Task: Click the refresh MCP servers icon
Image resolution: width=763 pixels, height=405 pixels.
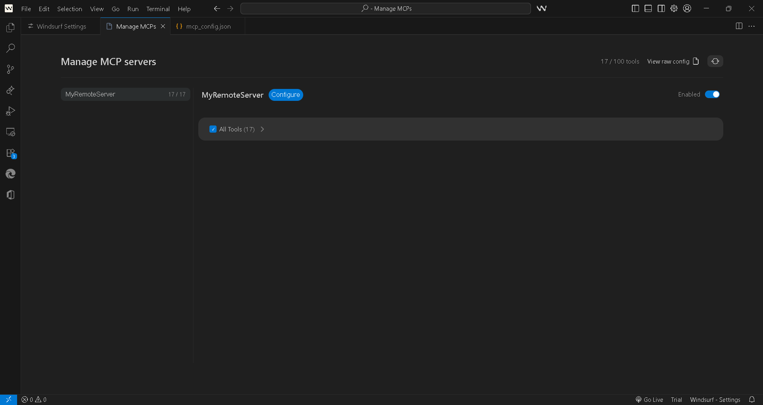Action: (x=715, y=61)
